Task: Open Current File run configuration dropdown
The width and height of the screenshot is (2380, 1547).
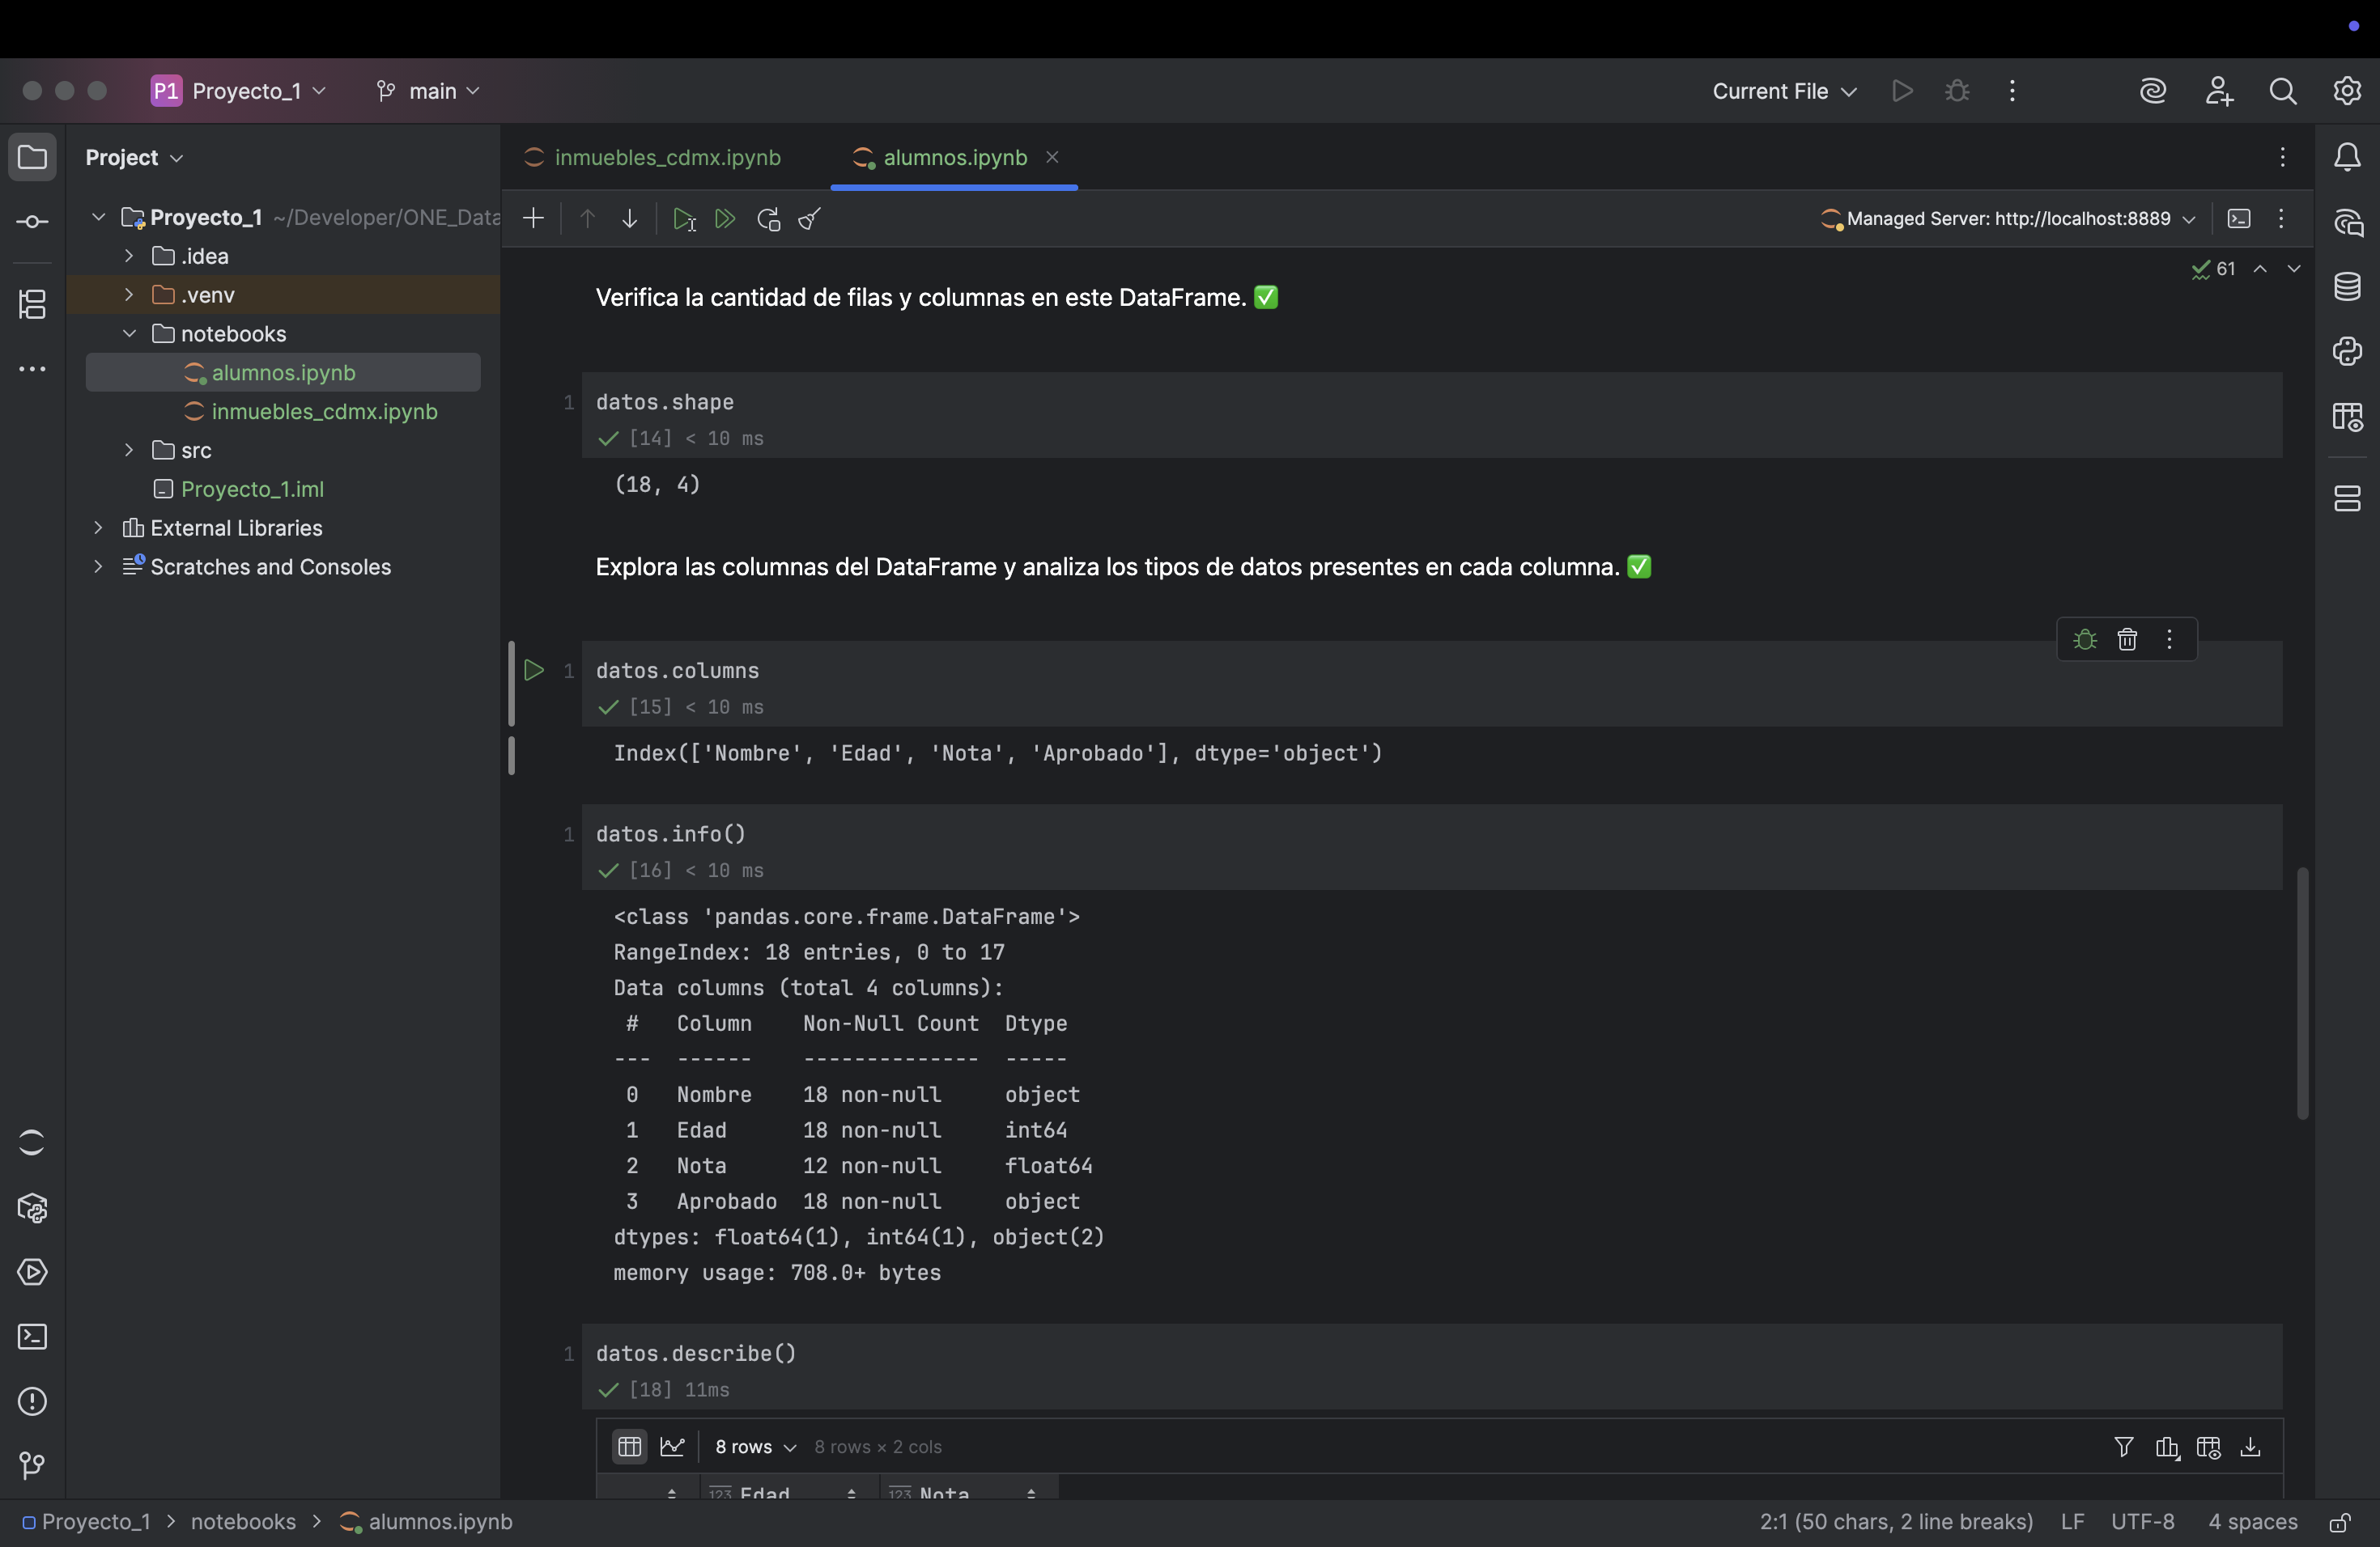Action: point(1785,91)
